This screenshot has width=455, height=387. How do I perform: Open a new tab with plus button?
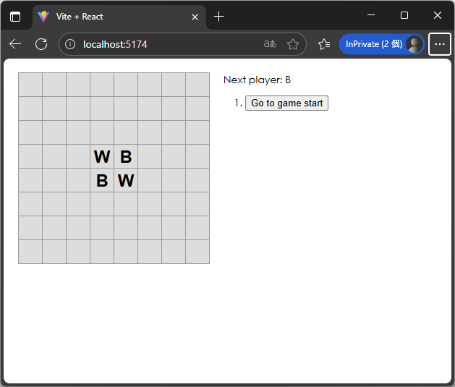(219, 16)
